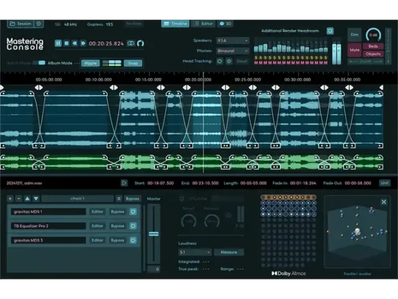Remove plugin with the minus icon
398x299 pixels.
(x=19, y=199)
